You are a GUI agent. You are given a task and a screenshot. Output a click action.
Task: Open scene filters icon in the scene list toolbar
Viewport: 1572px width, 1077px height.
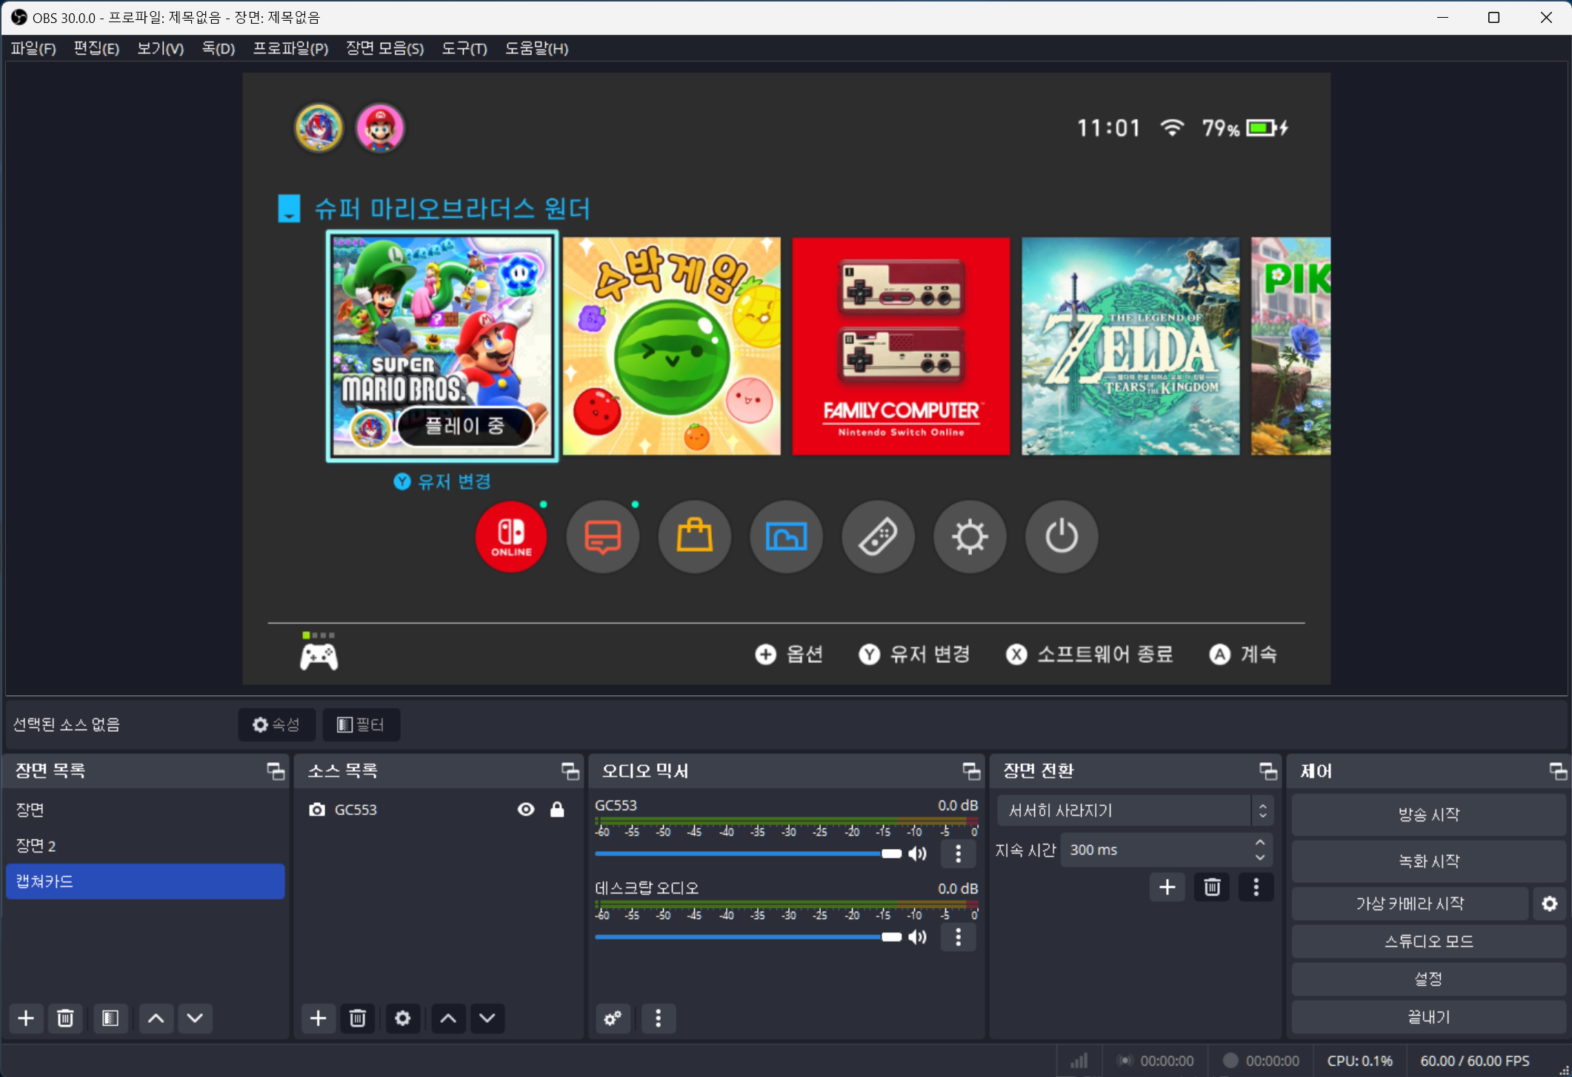tap(110, 1018)
